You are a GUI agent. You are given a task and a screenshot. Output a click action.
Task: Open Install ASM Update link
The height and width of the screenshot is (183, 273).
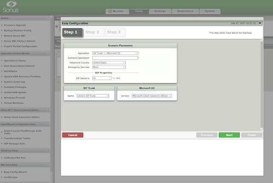pos(15,92)
